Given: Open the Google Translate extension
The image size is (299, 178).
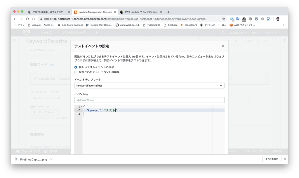Looking at the screenshot, I should [238, 19].
